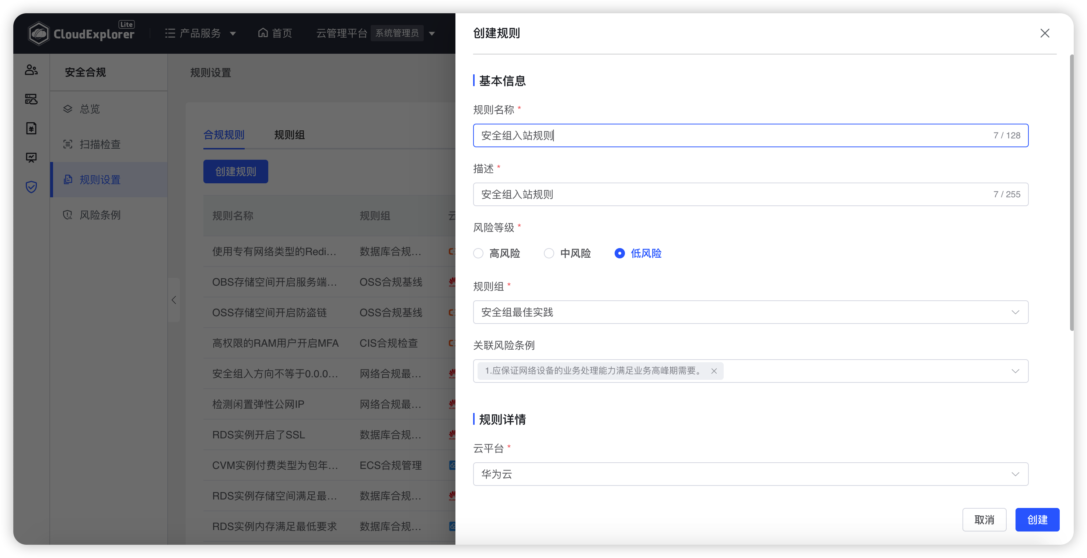1087x558 pixels.
Task: Open the monitoring dashboard icon in the sidebar
Action: tap(31, 158)
